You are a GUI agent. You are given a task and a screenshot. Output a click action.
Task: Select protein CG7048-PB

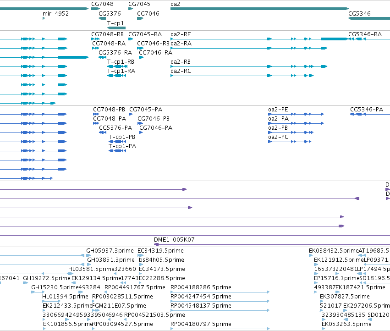point(109,109)
